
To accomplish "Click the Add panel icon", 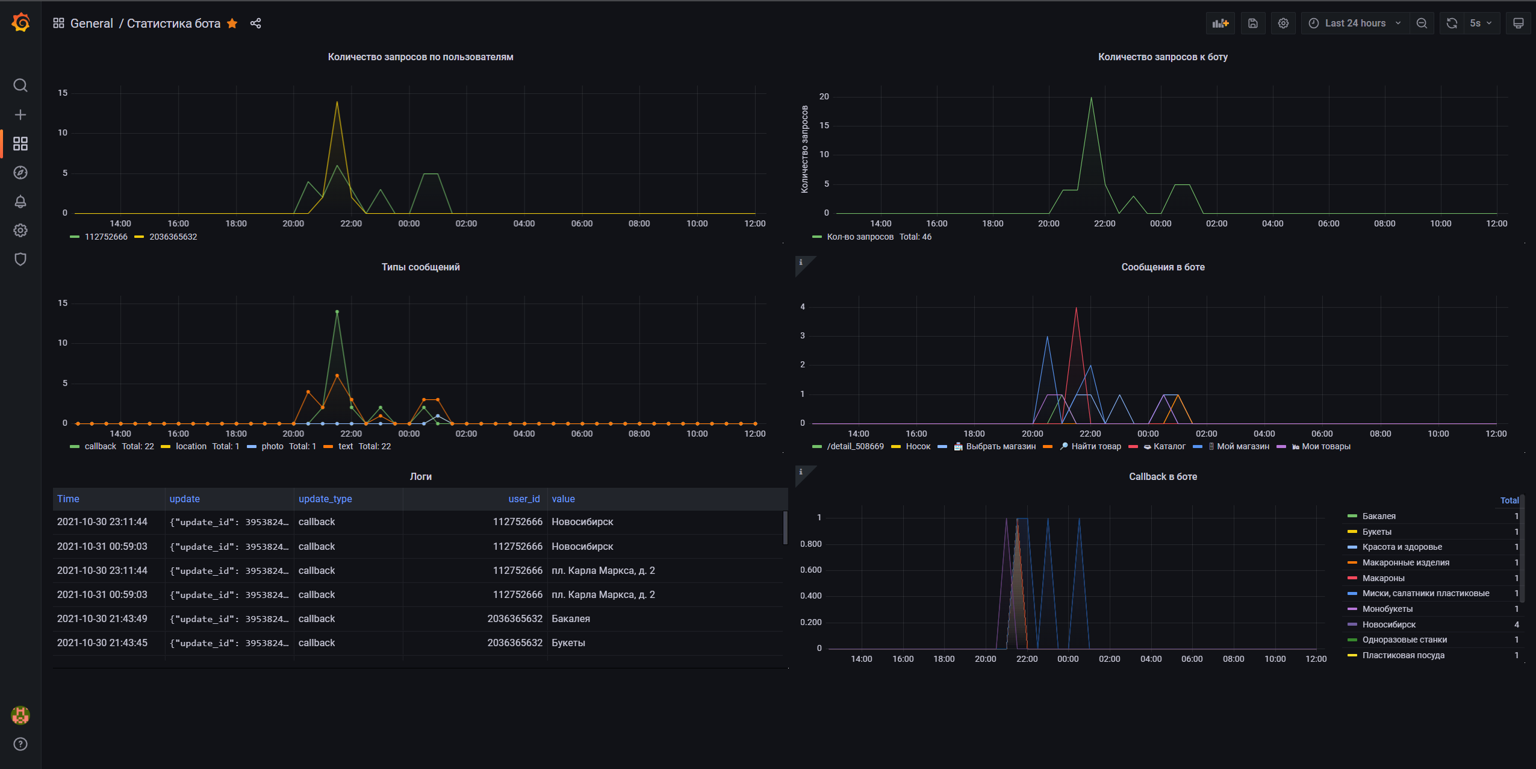I will click(1220, 23).
